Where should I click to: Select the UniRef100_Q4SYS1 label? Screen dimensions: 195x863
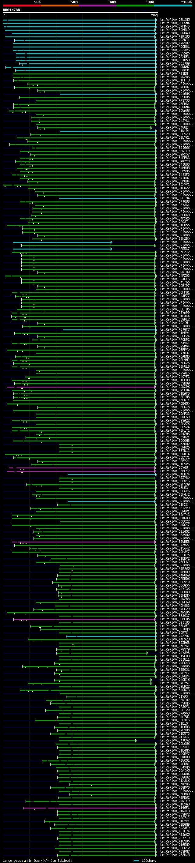175,121
